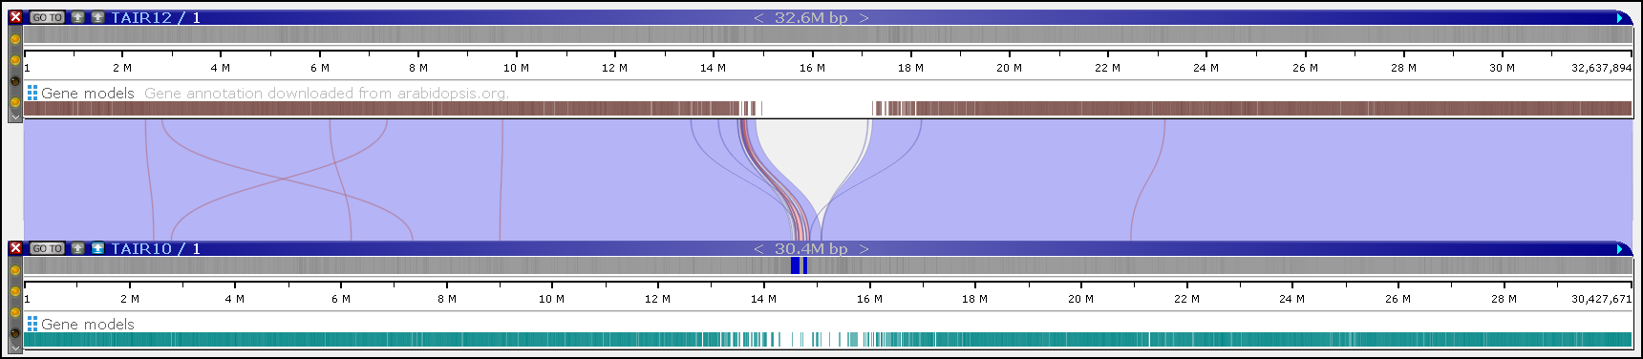Open Gene models grid icon in TAIR12 track
The image size is (1643, 359).
[x=32, y=93]
